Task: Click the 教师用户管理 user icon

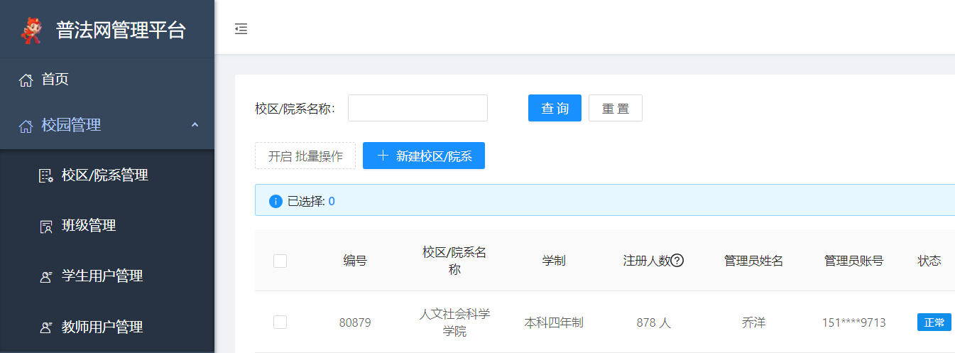Action: click(45, 327)
